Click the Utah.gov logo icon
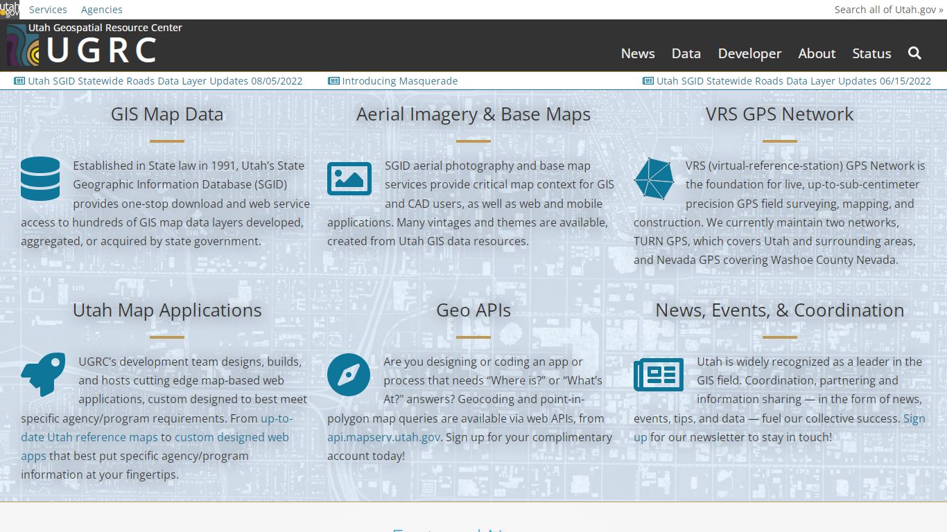Image resolution: width=947 pixels, height=532 pixels. click(x=10, y=9)
